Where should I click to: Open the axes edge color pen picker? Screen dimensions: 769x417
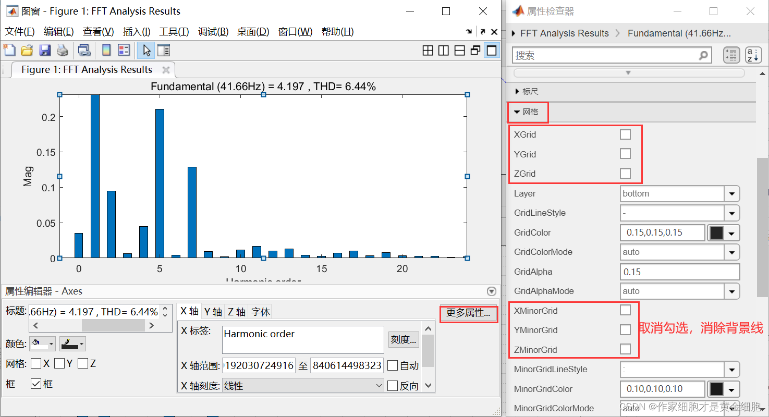click(72, 344)
